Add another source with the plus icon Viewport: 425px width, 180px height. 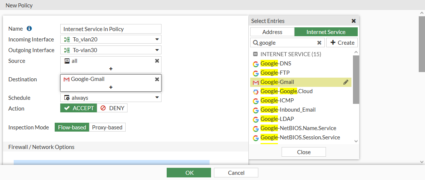[111, 69]
